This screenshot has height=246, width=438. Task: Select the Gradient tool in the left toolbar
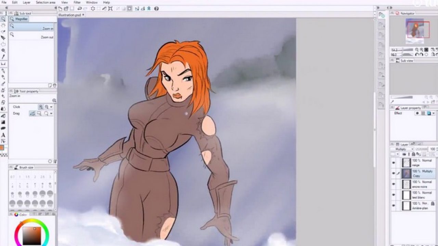pos(3,122)
